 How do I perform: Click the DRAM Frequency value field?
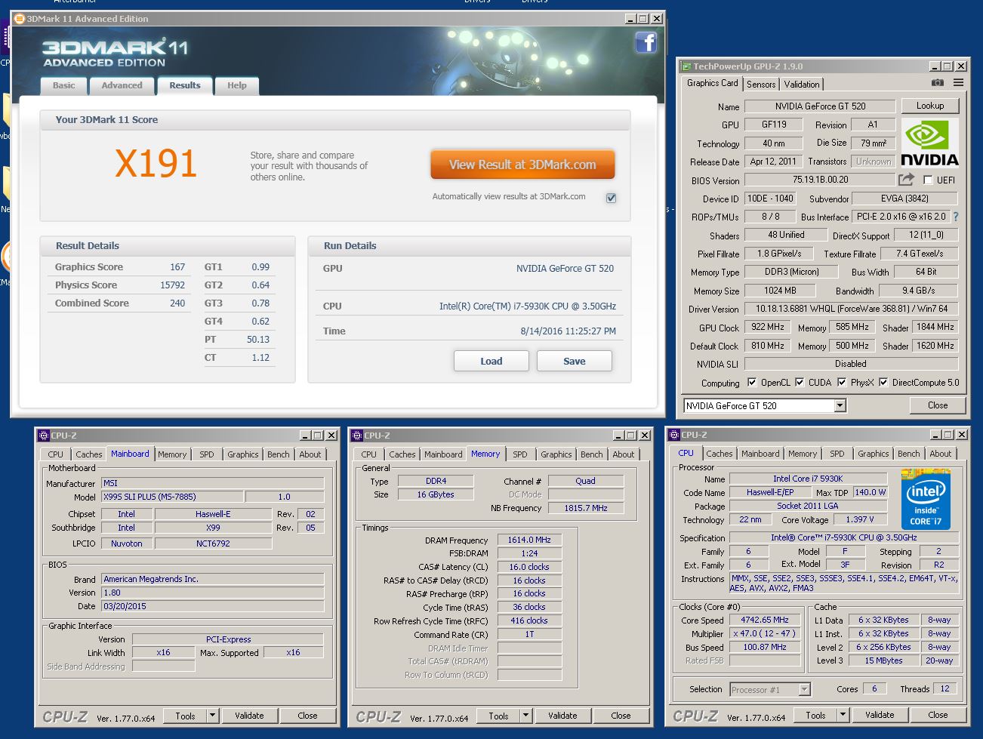click(x=529, y=540)
